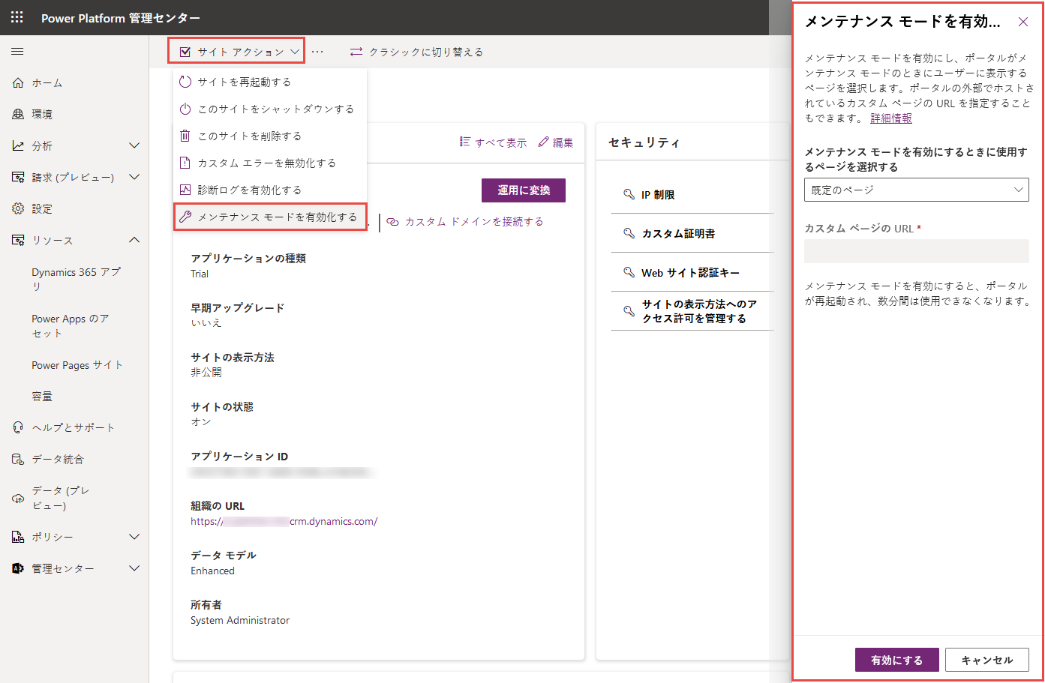Open the app launcher waffle icon
The image size is (1045, 683).
point(17,17)
